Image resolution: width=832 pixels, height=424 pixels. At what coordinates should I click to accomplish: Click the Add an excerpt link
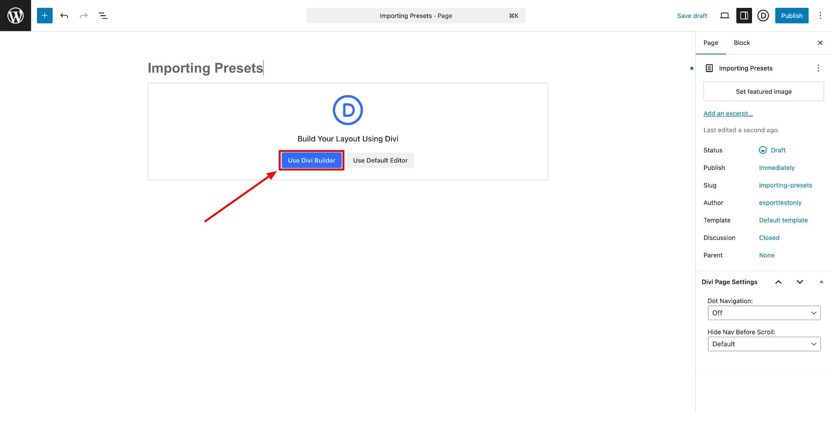(728, 114)
